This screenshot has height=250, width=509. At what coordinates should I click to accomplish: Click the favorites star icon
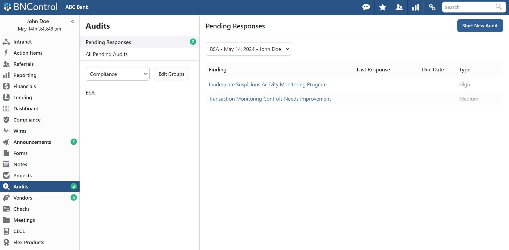point(383,7)
